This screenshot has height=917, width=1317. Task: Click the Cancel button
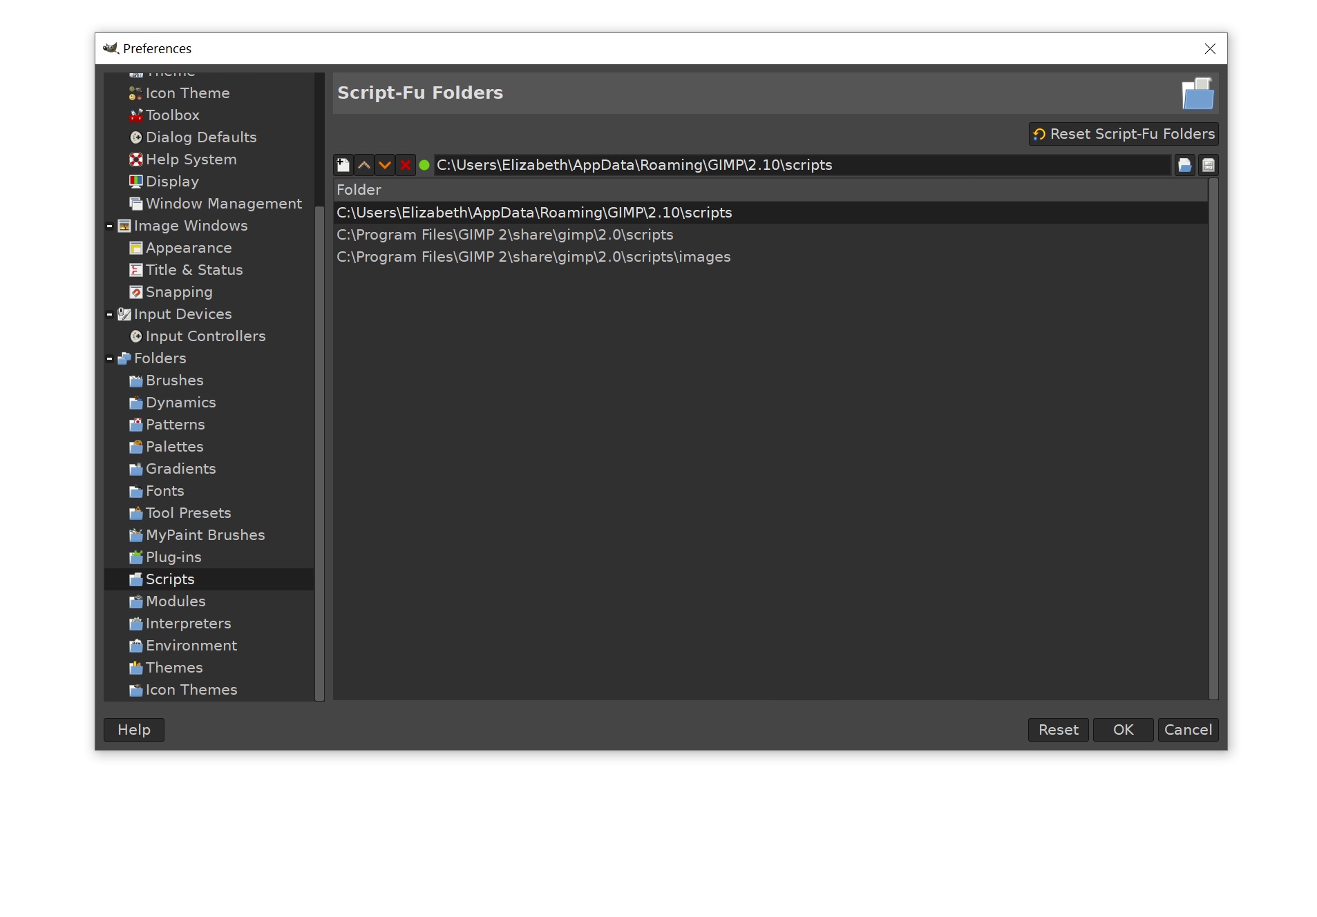click(x=1188, y=730)
